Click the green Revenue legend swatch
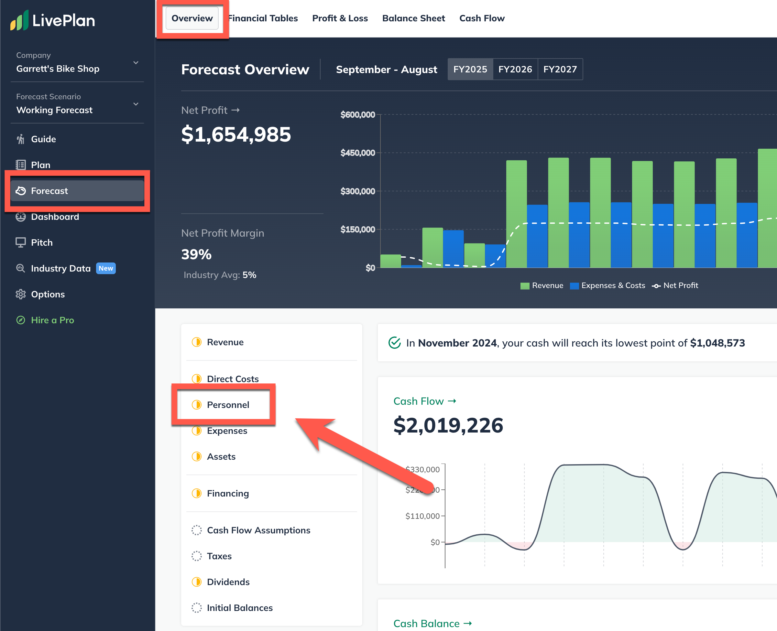Viewport: 777px width, 631px height. tap(525, 286)
